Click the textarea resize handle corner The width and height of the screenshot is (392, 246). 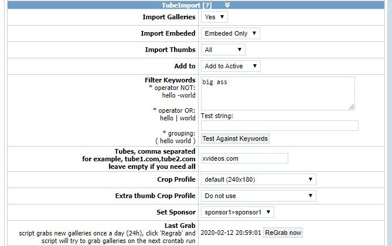(352, 107)
